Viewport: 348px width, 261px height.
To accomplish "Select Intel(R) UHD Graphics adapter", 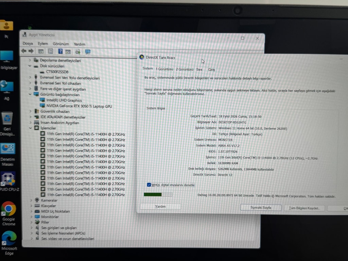I will click(x=64, y=100).
